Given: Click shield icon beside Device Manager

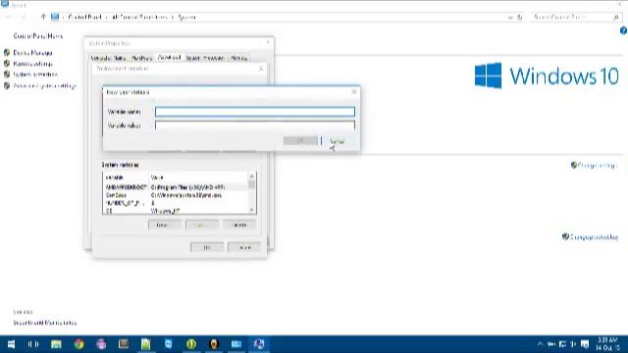Looking at the screenshot, I should (x=7, y=52).
